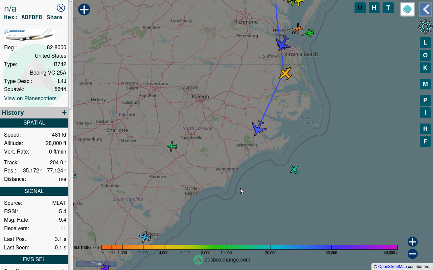The height and width of the screenshot is (270, 433).
Task: Toggle the H map button
Action: pyautogui.click(x=374, y=8)
